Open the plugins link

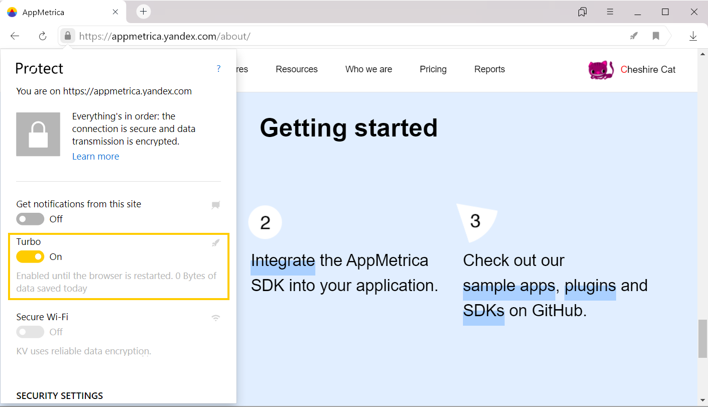pos(590,286)
